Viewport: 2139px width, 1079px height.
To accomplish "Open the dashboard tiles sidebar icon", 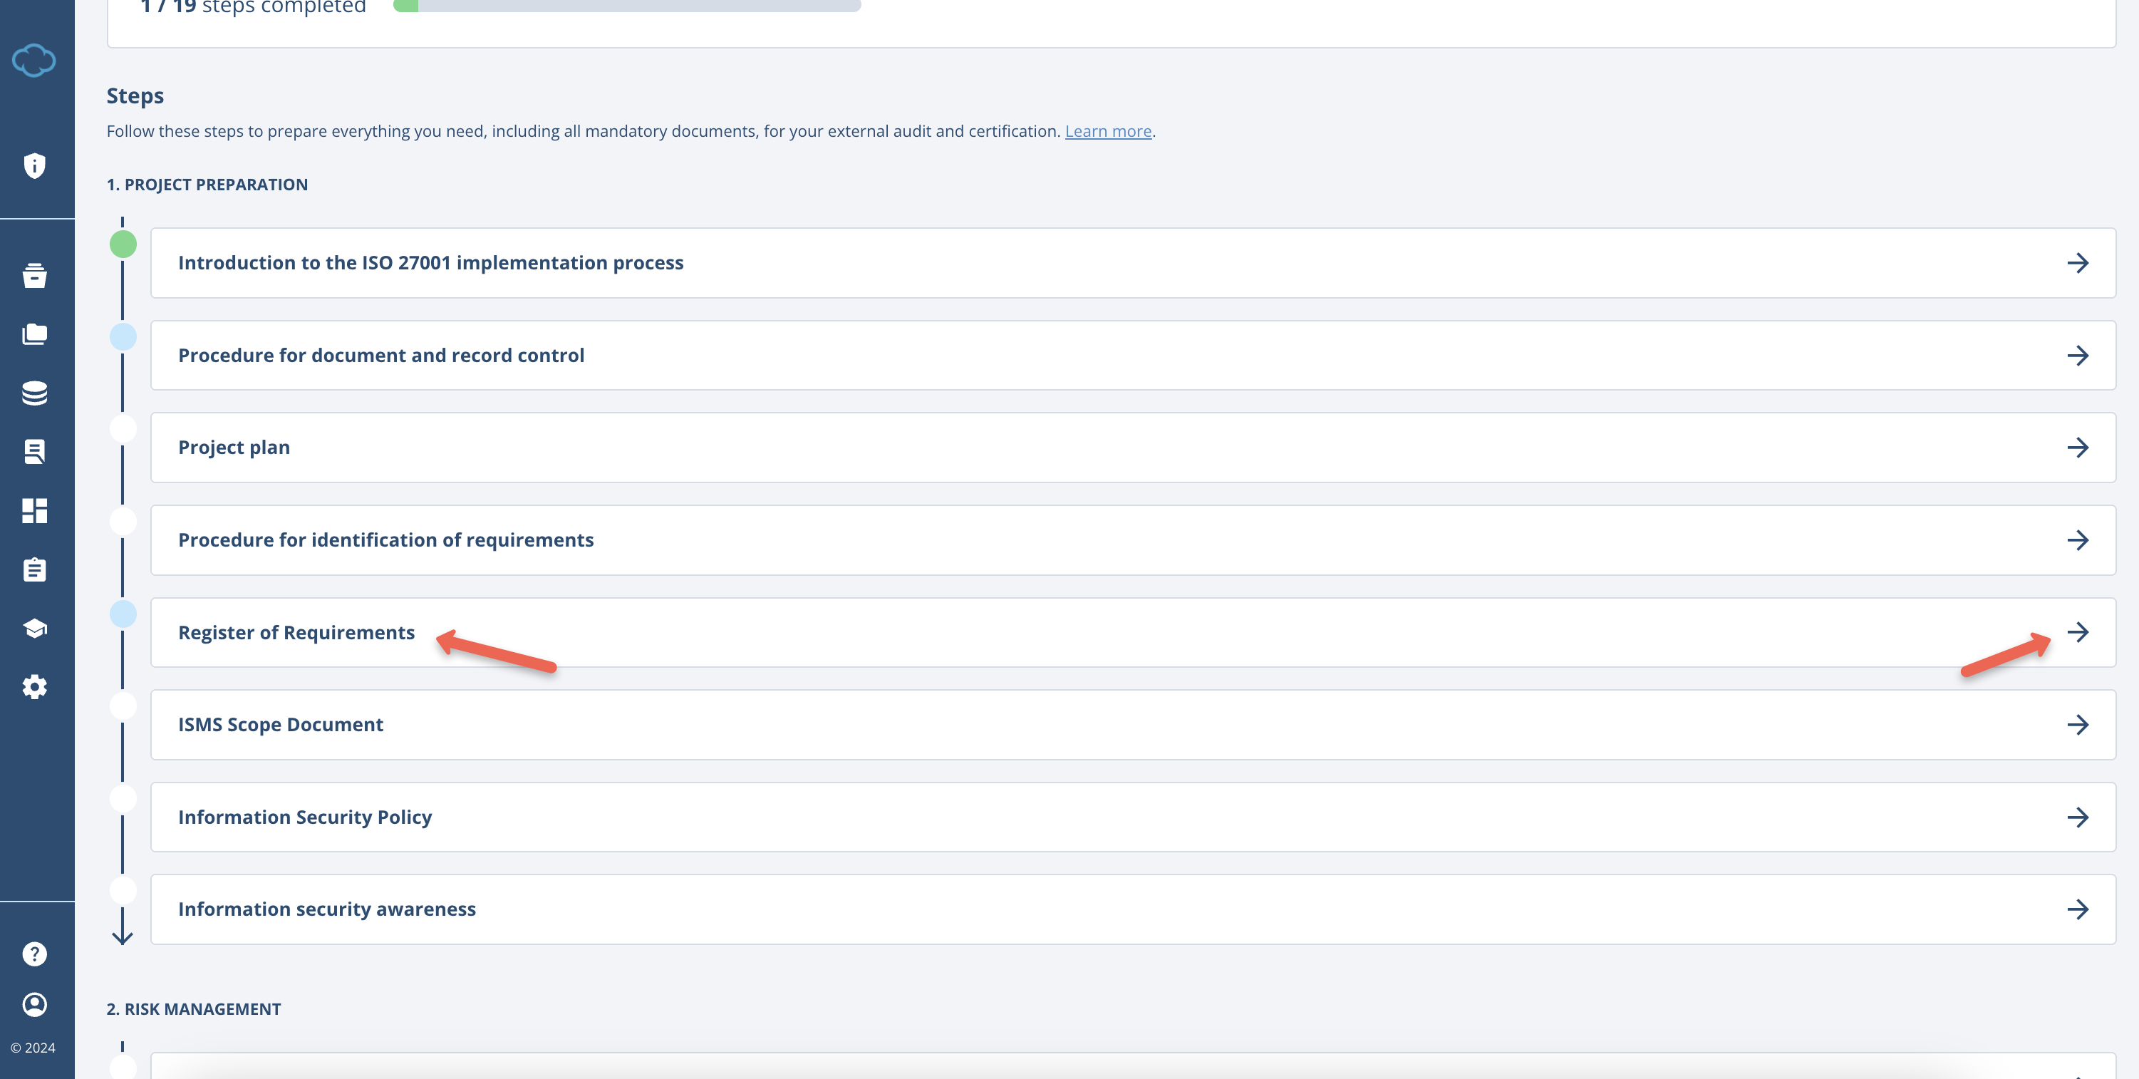I will click(34, 511).
